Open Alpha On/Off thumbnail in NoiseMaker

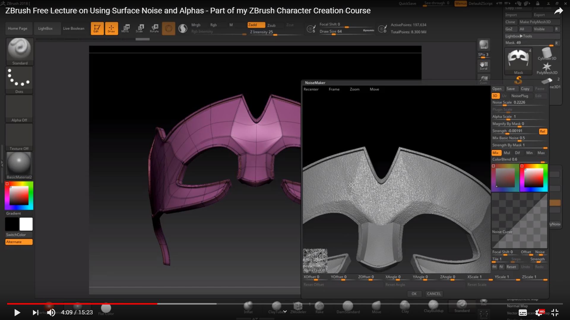pos(315,261)
